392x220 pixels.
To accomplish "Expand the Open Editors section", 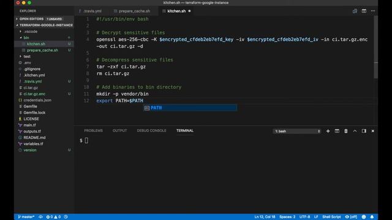I will (x=31, y=19).
